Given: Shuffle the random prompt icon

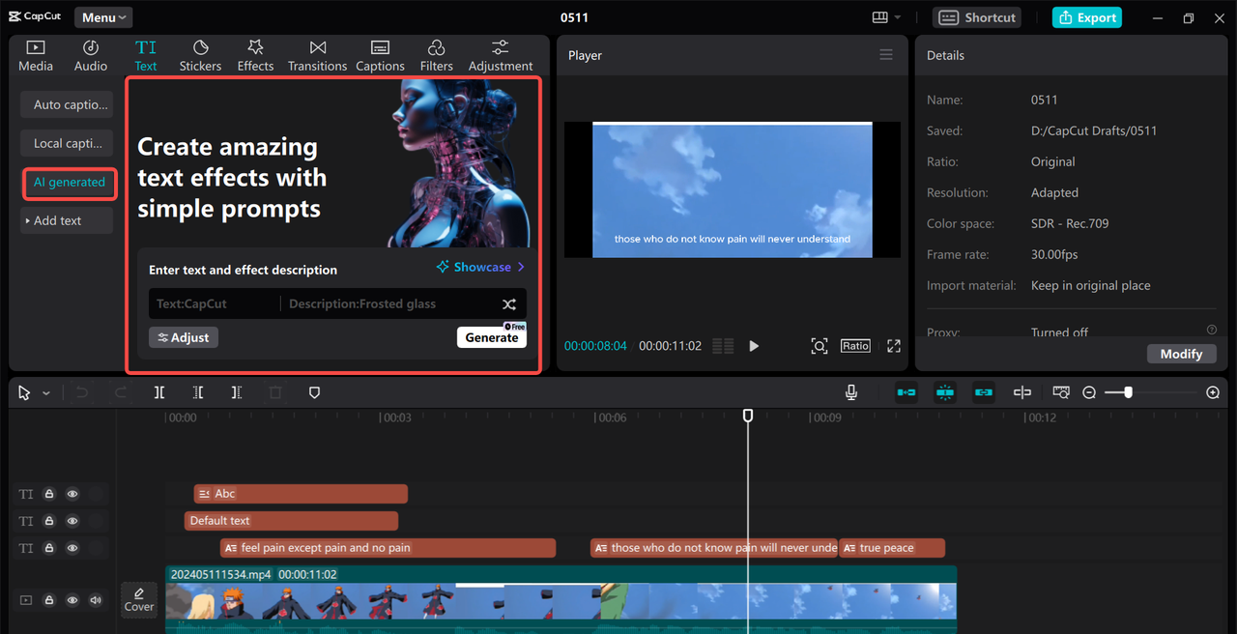Looking at the screenshot, I should pos(509,304).
